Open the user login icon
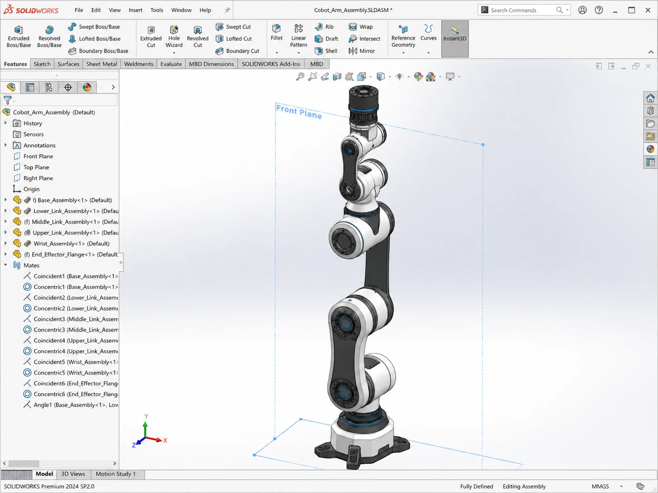Viewport: 658px width, 493px height. coord(583,10)
